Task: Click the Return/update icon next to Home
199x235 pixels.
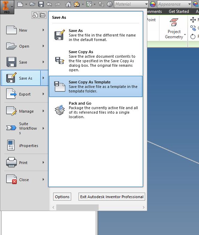Action: (x=77, y=4)
